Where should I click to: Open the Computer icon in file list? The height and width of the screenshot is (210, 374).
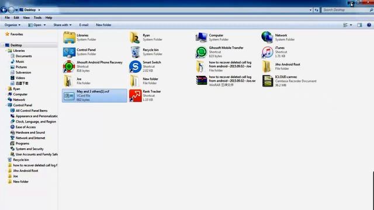201,37
